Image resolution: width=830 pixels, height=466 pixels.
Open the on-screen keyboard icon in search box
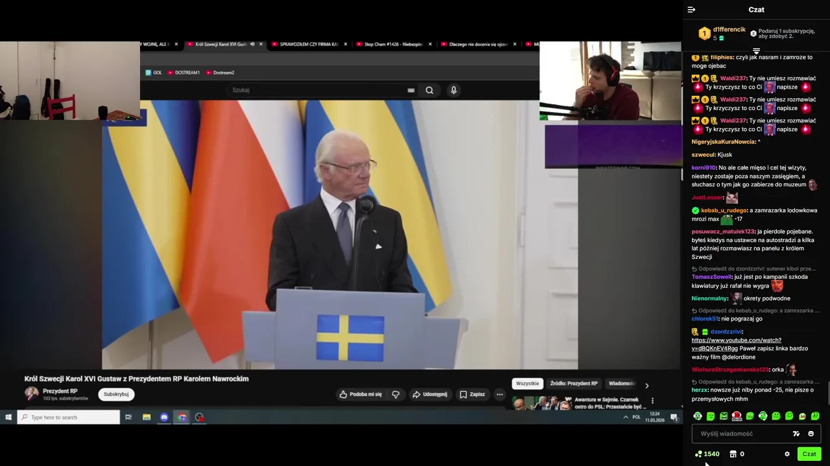coord(410,90)
